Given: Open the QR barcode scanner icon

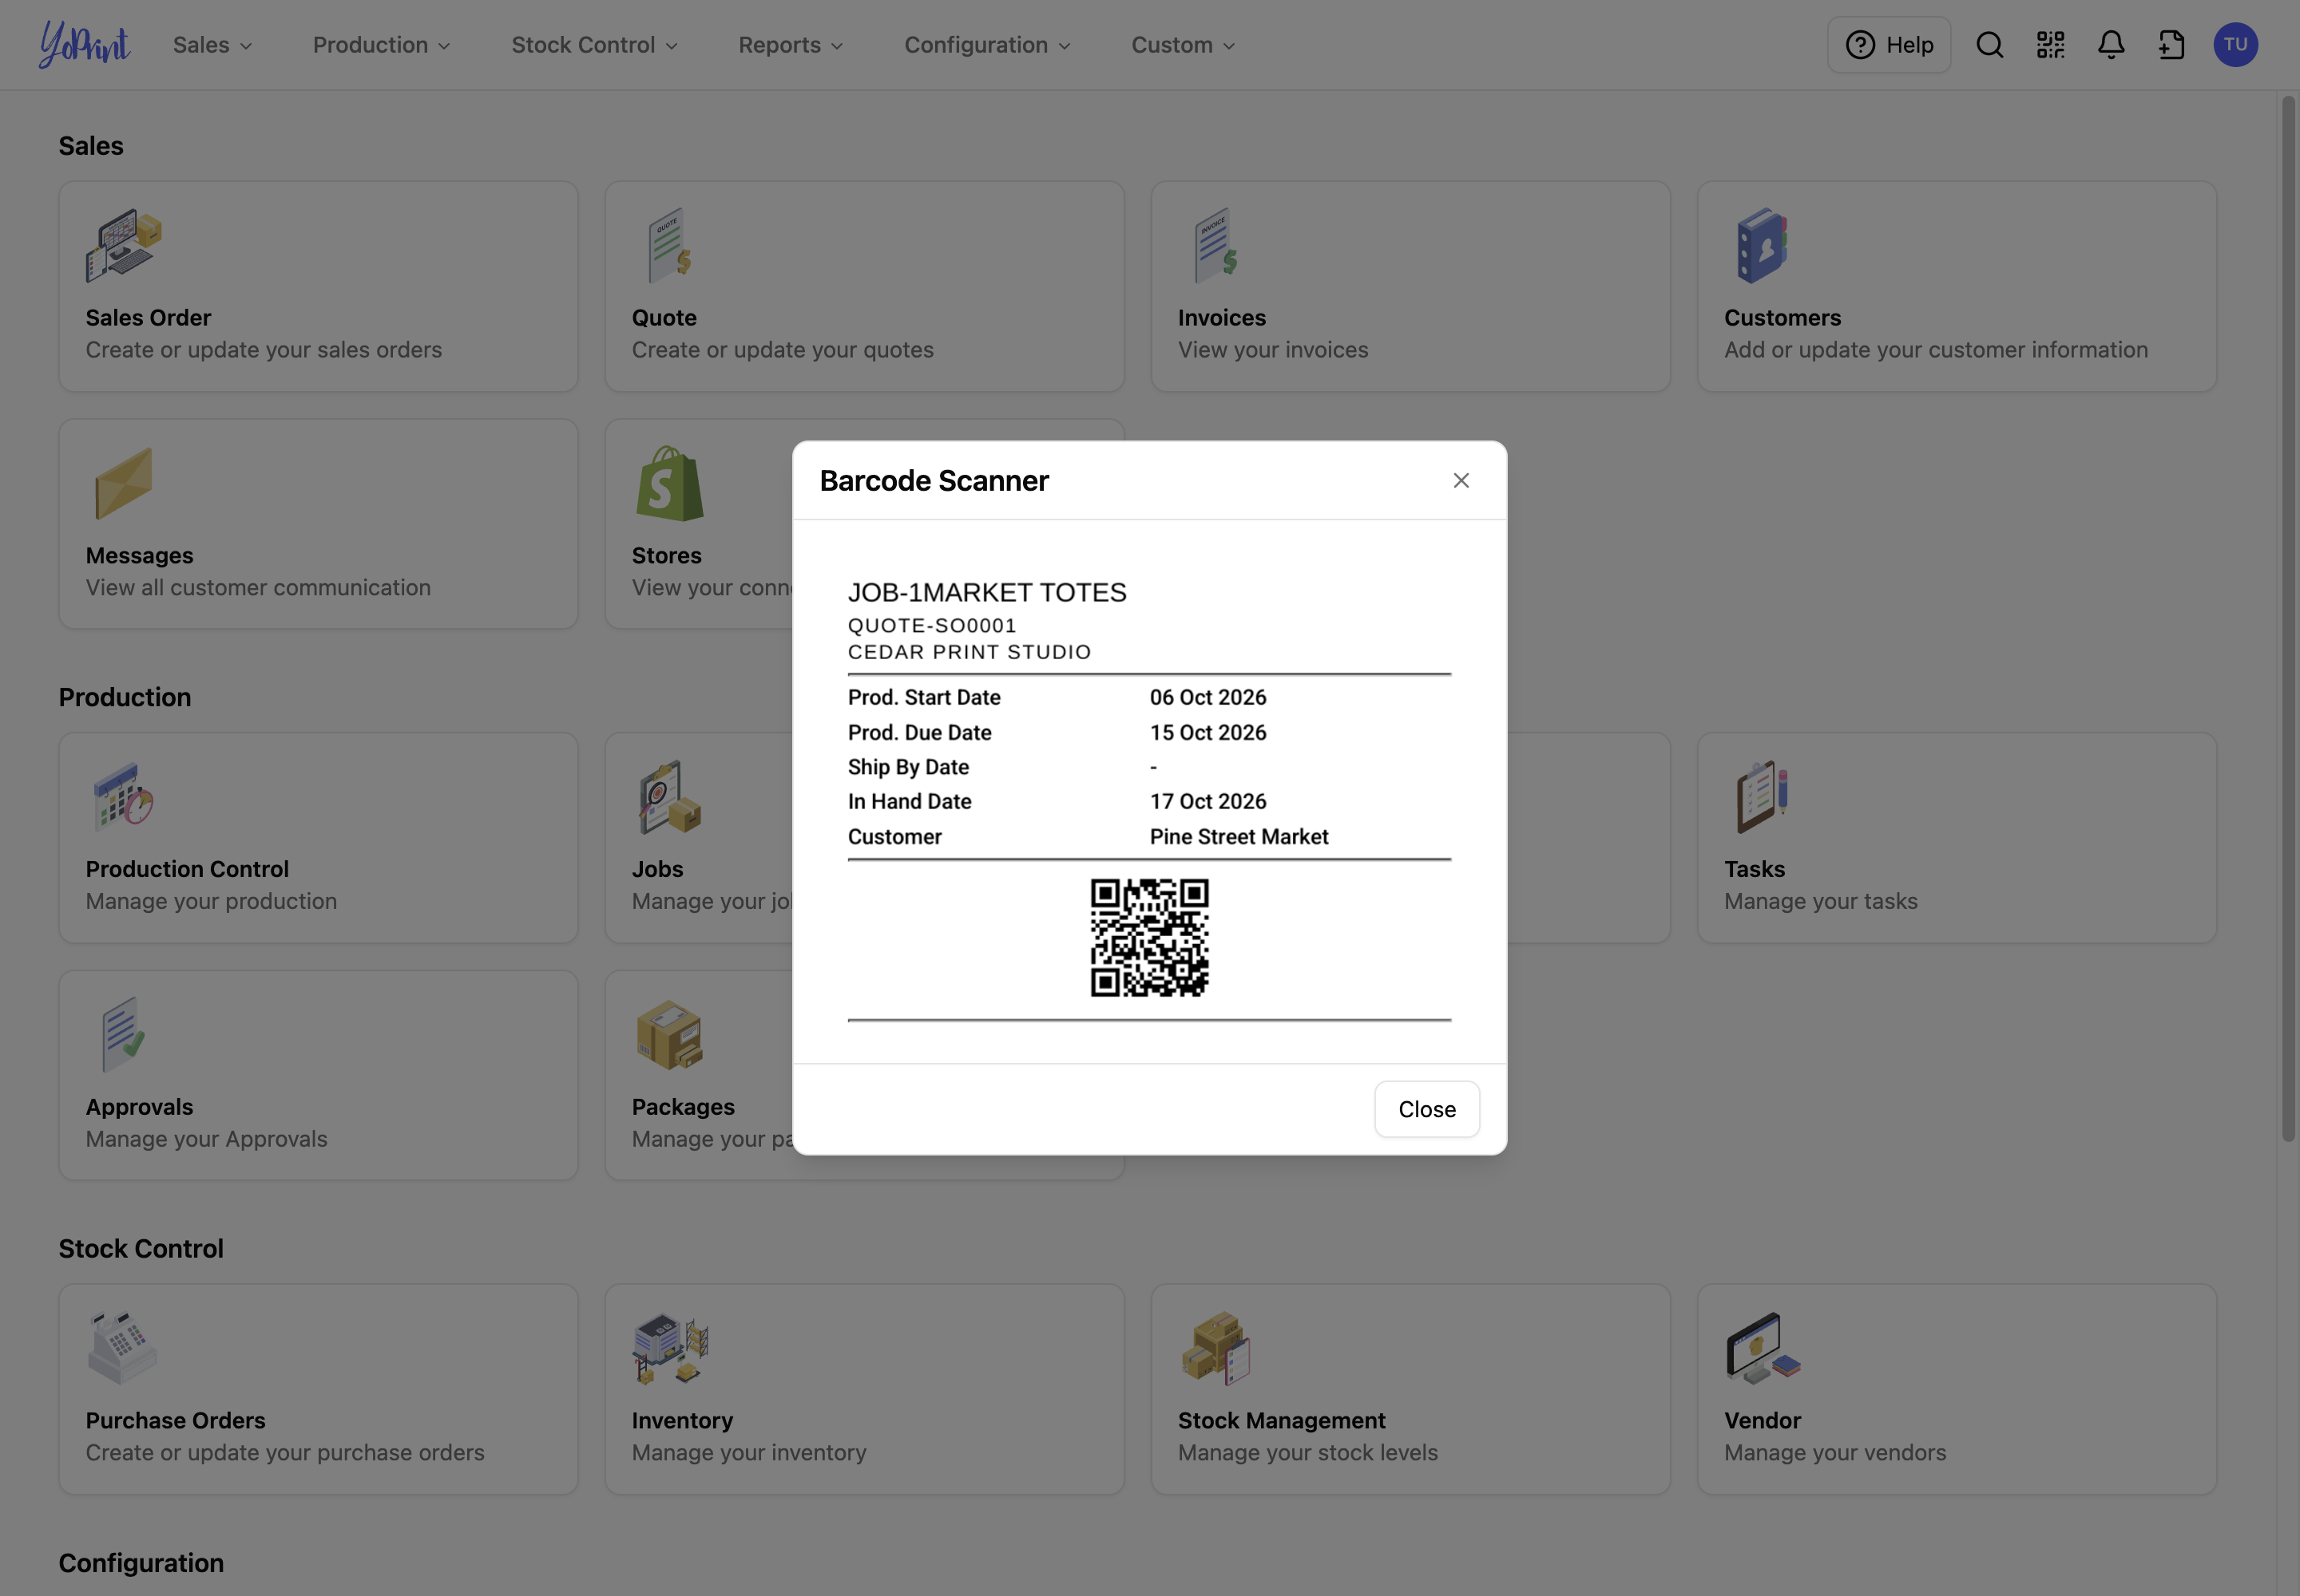Looking at the screenshot, I should [2051, 45].
